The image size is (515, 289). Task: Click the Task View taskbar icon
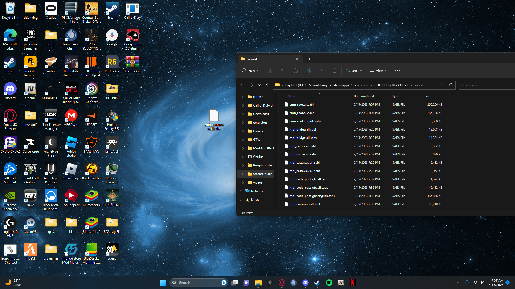[235, 283]
